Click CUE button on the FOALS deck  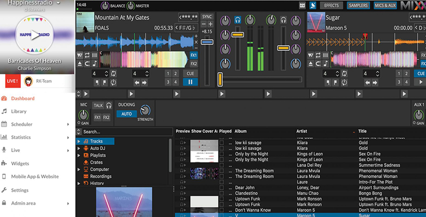tap(190, 74)
